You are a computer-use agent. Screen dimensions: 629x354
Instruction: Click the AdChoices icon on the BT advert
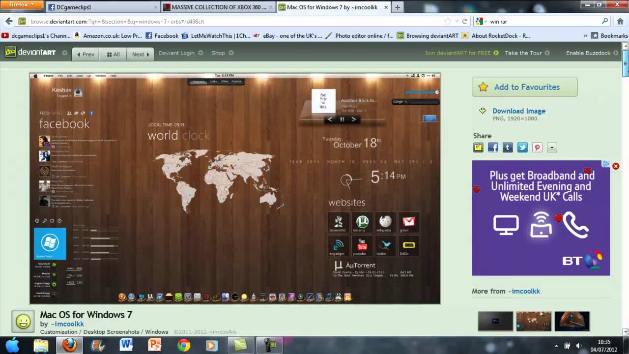607,164
